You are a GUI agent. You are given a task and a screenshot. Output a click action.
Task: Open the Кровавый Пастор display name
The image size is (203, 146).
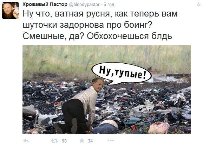point(45,5)
